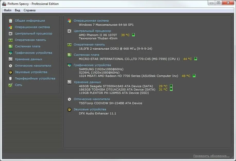The height and width of the screenshot is (161, 236).
Task: Click the RAM icon in the summary panel
Action: 69,45
